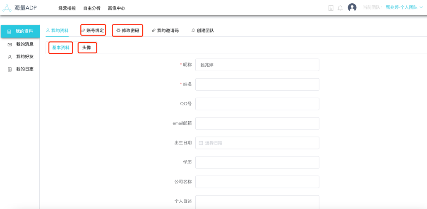
Task: Open the notification bell icon
Action: [340, 8]
